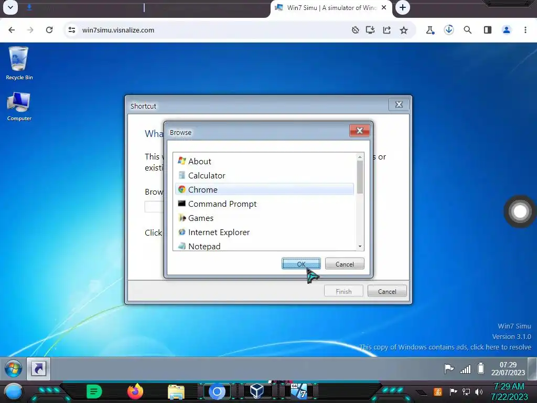Click the floating circular assistive button
This screenshot has width=537, height=403.
click(x=520, y=211)
